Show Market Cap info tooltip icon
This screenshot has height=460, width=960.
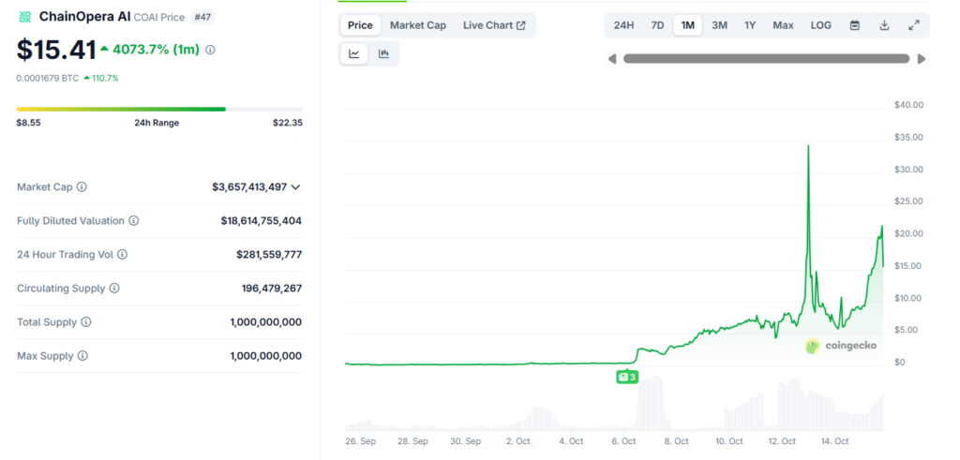point(82,187)
